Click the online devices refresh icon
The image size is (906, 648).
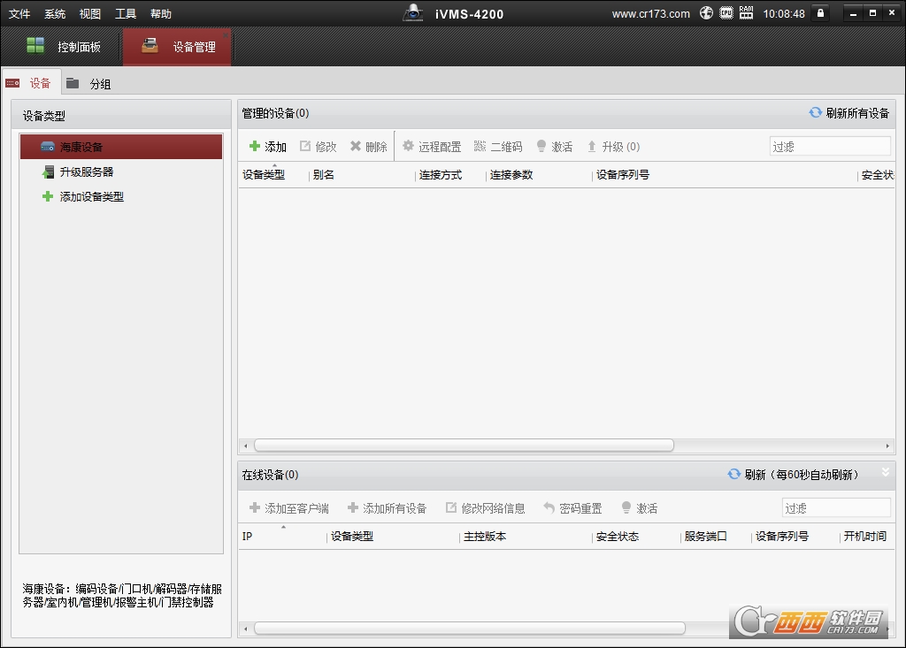pos(733,475)
